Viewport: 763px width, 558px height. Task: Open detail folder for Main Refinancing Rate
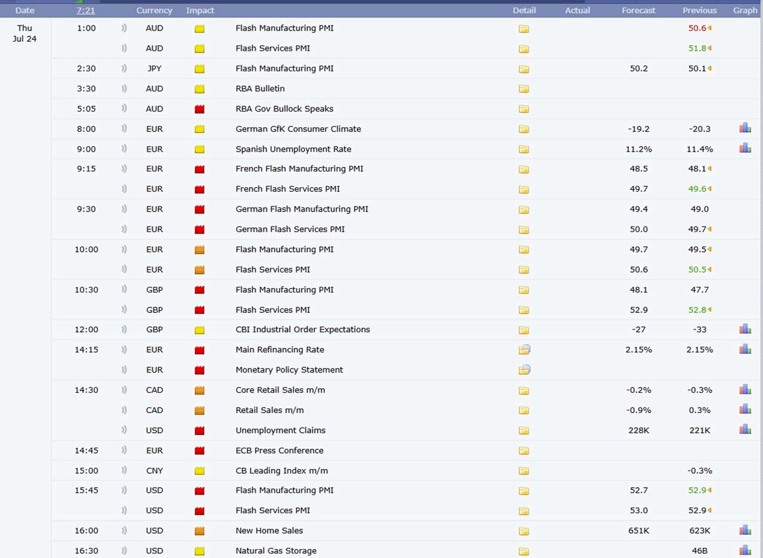[x=524, y=350]
